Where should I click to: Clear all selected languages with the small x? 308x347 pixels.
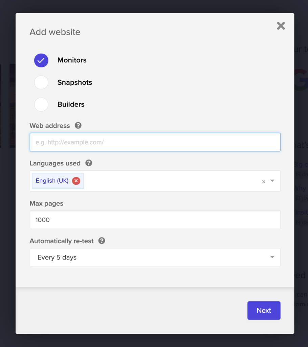click(263, 182)
